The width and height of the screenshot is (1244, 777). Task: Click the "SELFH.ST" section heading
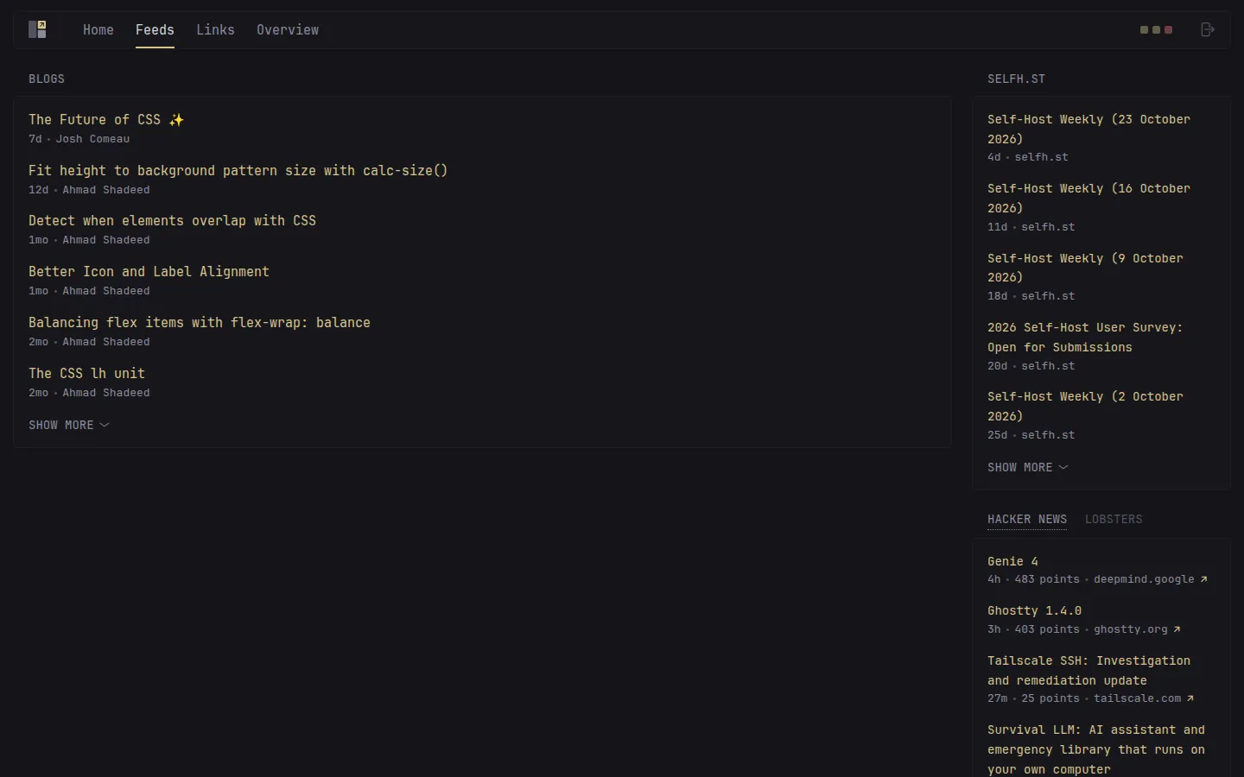(1016, 79)
